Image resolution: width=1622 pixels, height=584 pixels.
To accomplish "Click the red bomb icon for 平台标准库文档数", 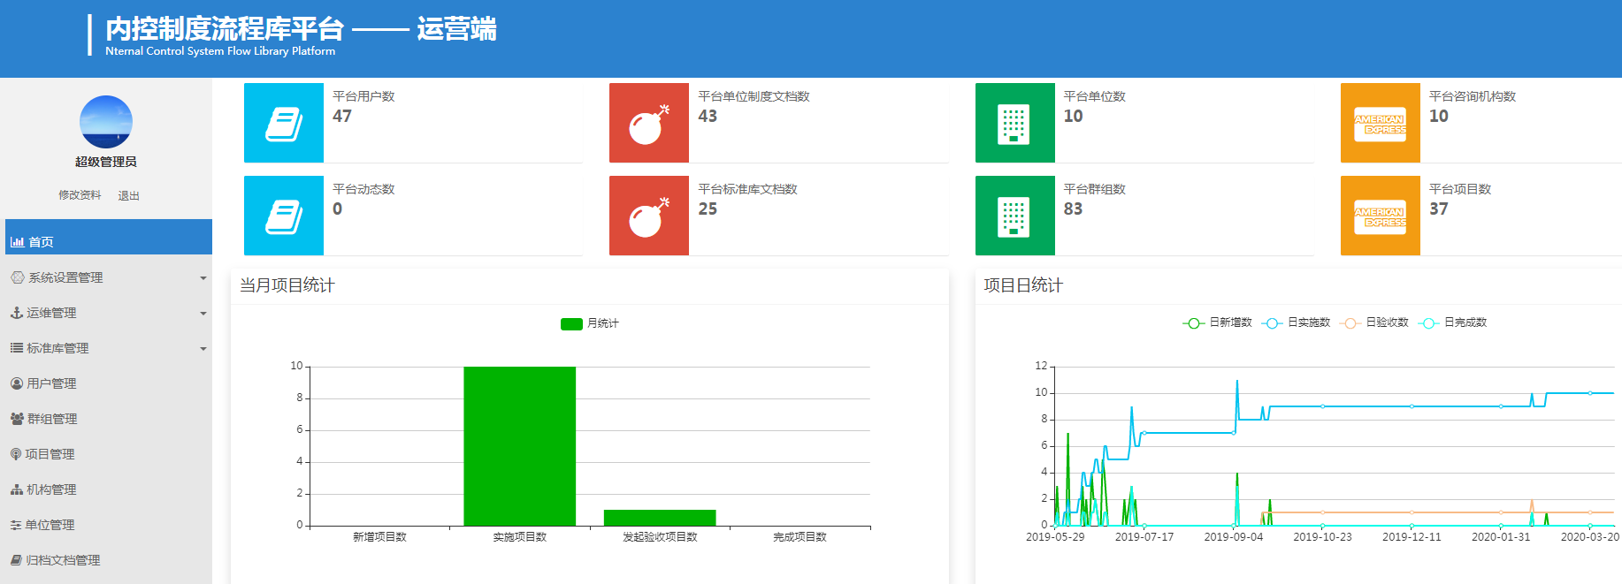I will (649, 216).
